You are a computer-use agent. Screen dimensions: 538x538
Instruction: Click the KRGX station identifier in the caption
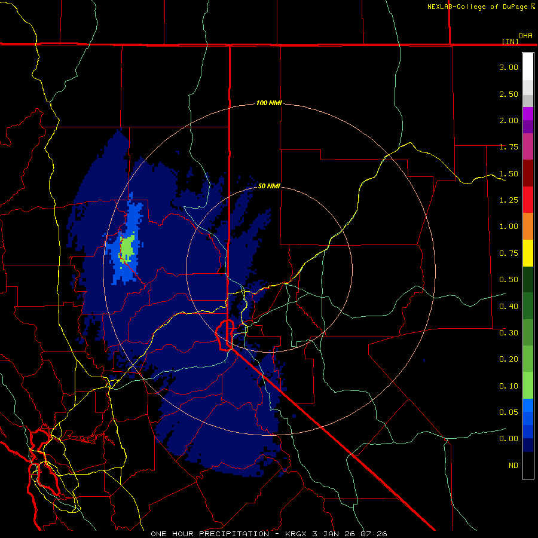coord(296,534)
